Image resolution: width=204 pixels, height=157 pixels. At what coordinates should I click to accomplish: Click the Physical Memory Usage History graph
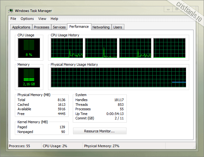(x=118, y=77)
